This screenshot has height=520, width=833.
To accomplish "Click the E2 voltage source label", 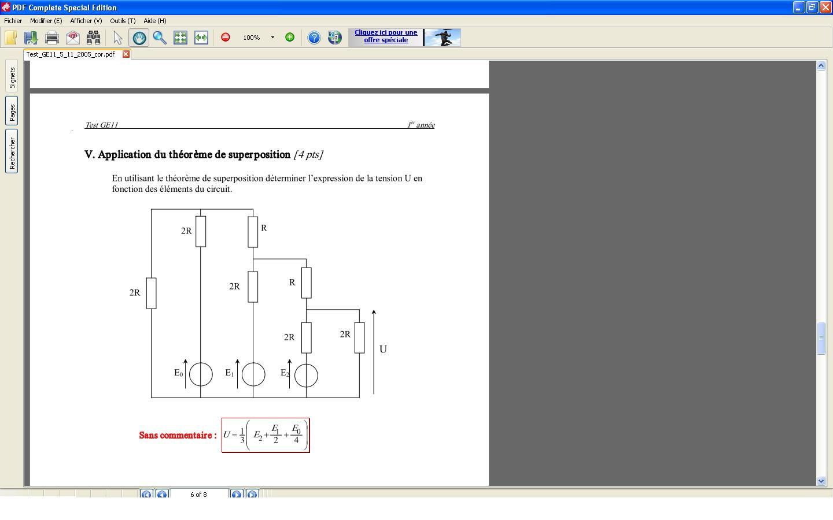I will [x=285, y=373].
